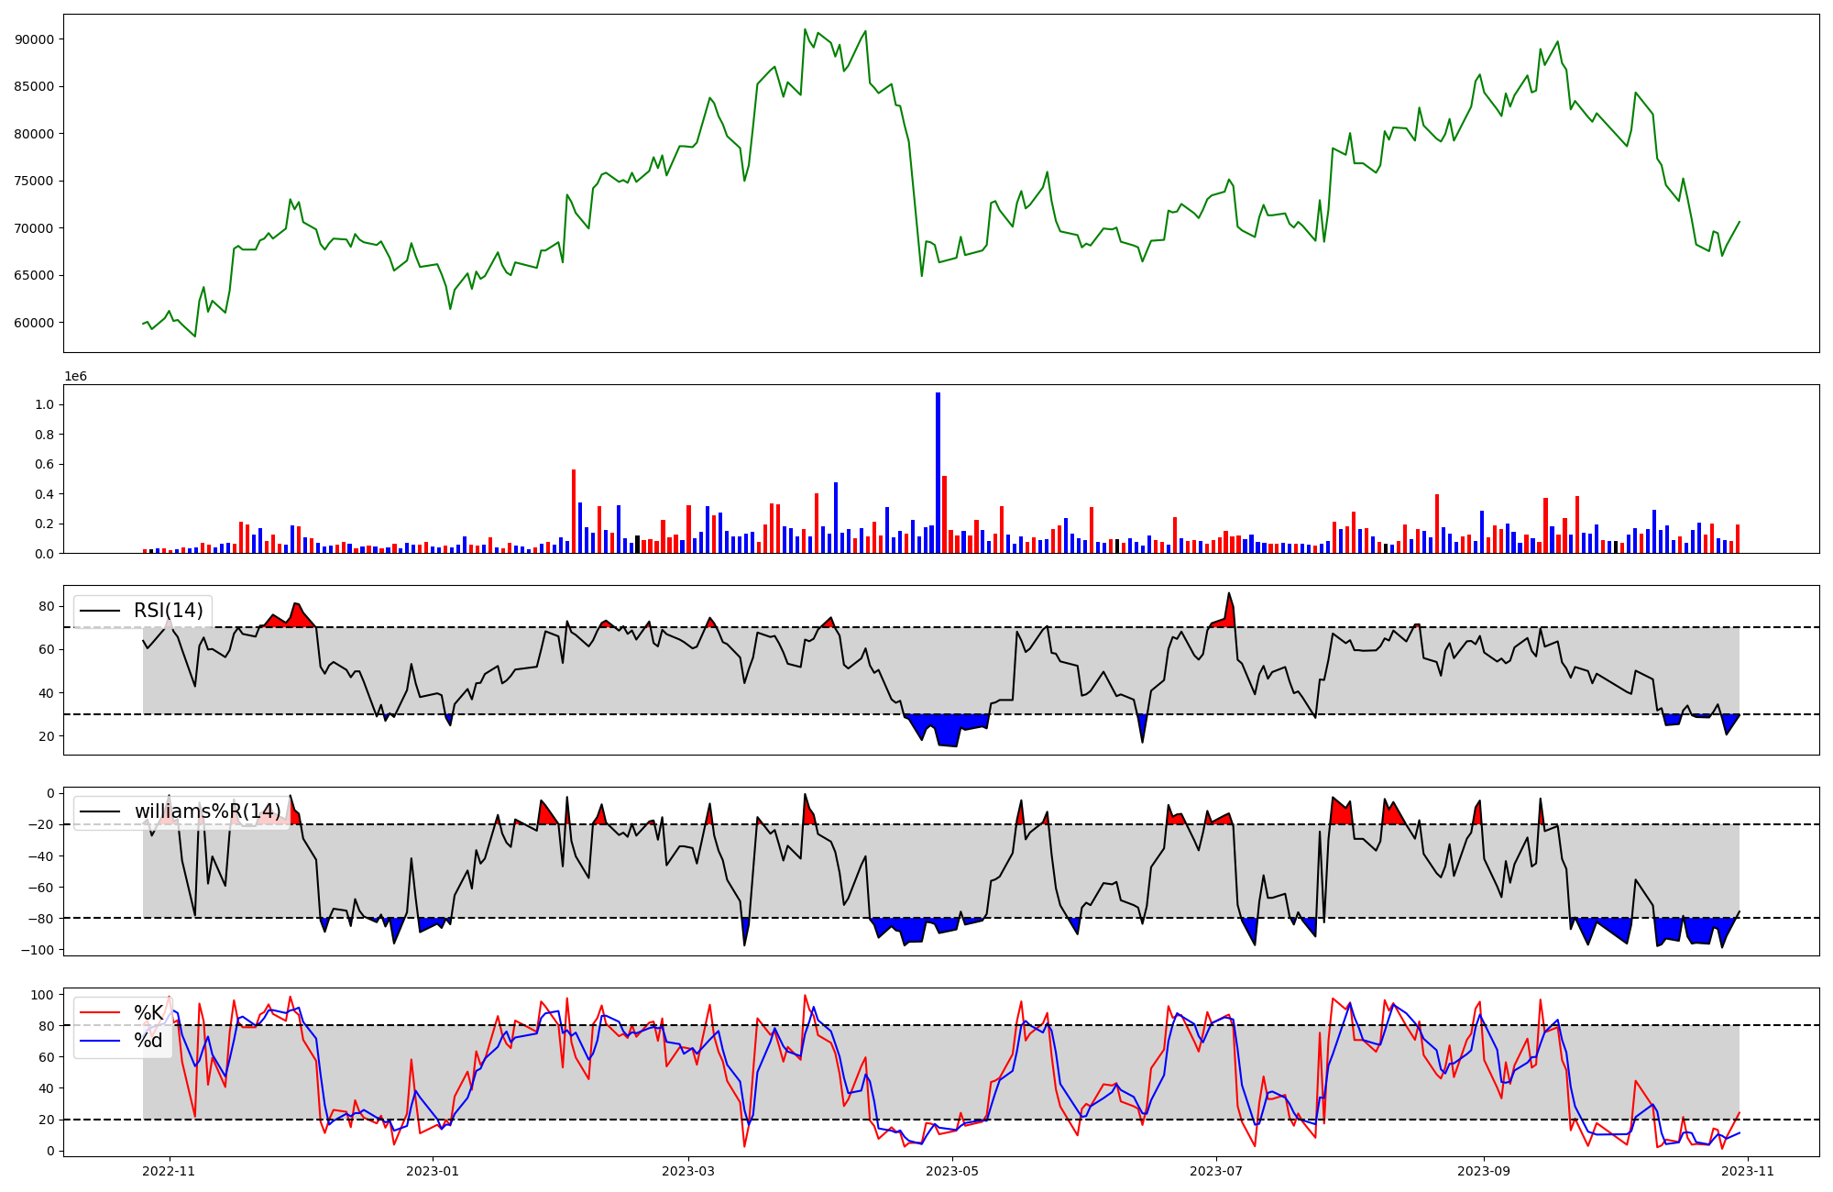Click the -100 Williams axis tick label
The width and height of the screenshot is (1833, 1192).
(x=37, y=950)
